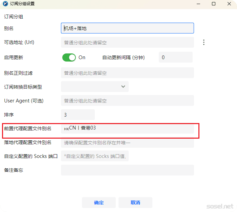The image size is (237, 212).
Task: Click the 可选地址 (Url) input field
Action: pyautogui.click(x=127, y=43)
